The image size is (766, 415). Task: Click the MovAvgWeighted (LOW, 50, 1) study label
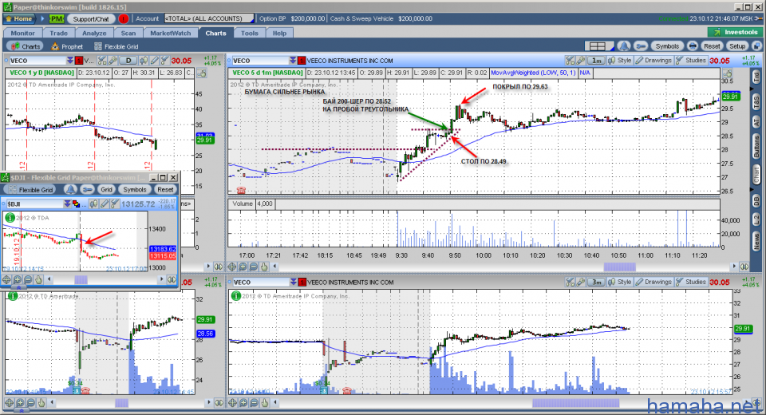coord(533,73)
